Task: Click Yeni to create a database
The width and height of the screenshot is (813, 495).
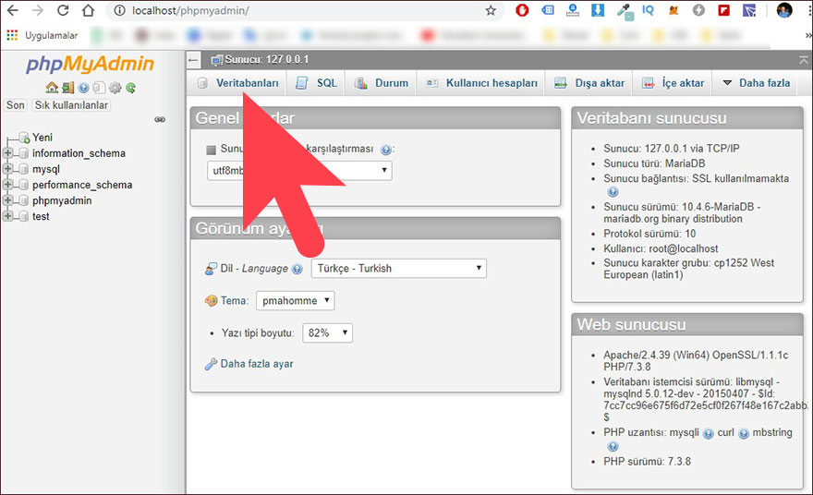Action: [42, 138]
